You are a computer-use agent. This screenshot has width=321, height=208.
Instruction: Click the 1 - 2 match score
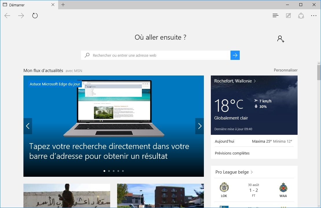click(254, 190)
